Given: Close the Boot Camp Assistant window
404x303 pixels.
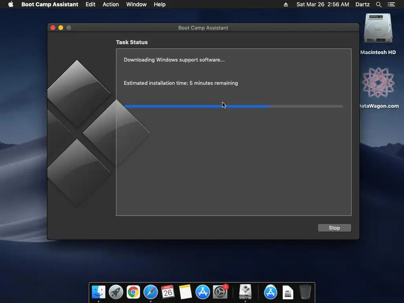Looking at the screenshot, I should pyautogui.click(x=53, y=28).
